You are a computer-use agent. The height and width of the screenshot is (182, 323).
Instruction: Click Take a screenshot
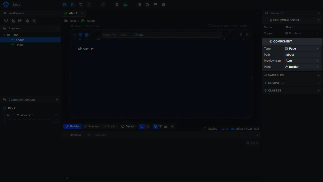[85, 26]
